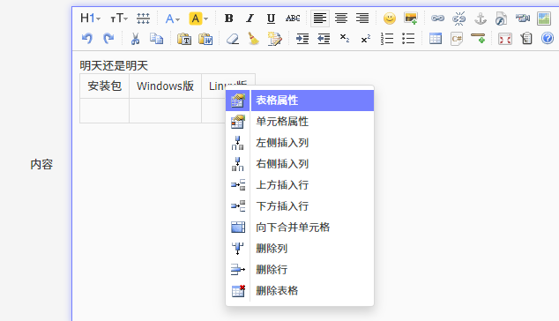This screenshot has height=321, width=559.
Task: Choose 表格属性 from the context menu
Action: (300, 101)
